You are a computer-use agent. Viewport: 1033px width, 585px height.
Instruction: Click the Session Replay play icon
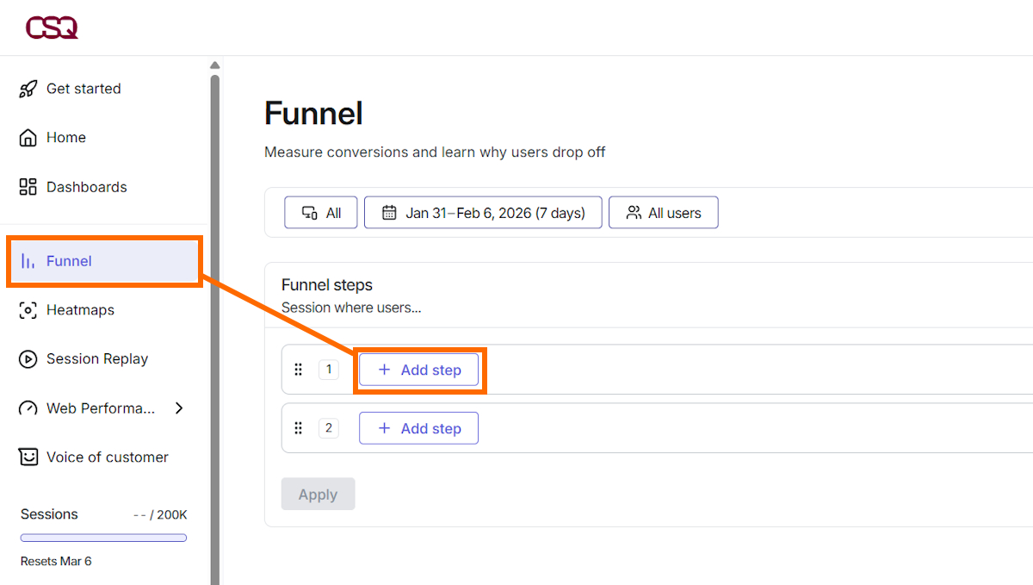point(27,358)
